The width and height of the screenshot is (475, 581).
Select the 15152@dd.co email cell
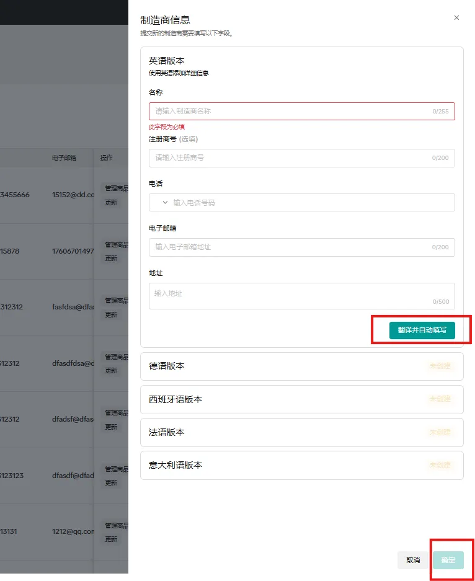[x=73, y=195]
